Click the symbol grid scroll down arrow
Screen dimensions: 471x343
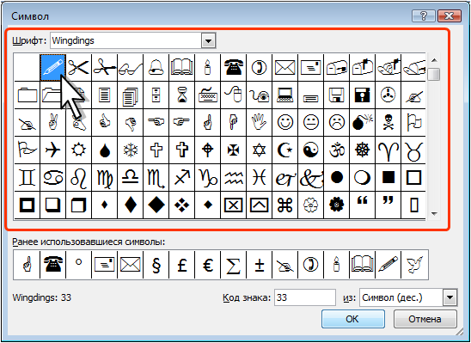(x=434, y=213)
